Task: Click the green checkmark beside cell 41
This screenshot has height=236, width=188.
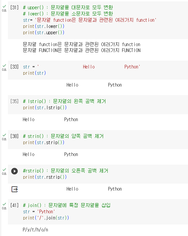Action: (4, 204)
